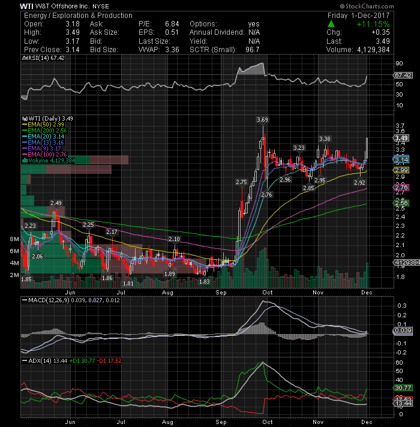420x427 pixels.
Task: Click the 2.49 June high label
Action: [x=56, y=203]
